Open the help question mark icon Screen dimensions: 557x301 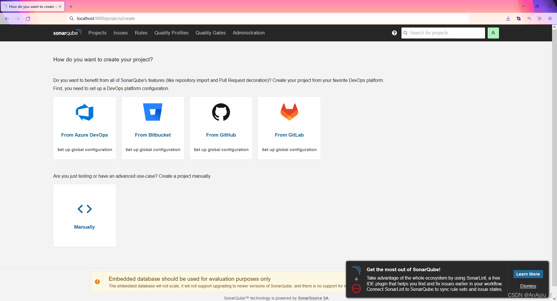pos(394,33)
